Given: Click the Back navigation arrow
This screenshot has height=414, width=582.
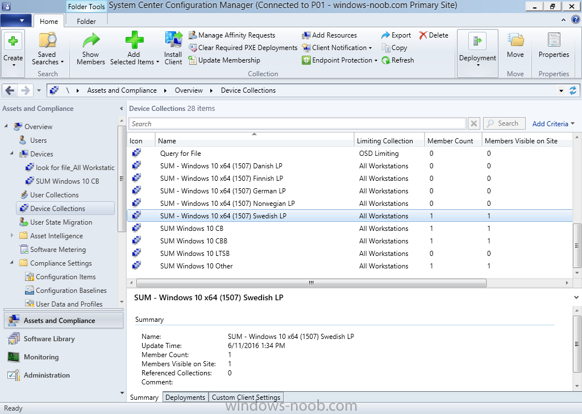Looking at the screenshot, I should (10, 90).
